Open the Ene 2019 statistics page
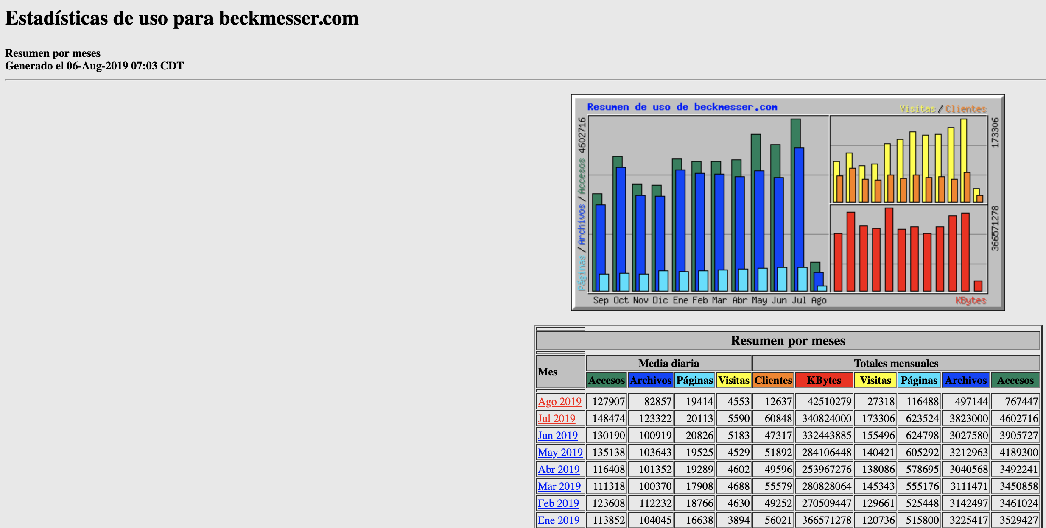Image resolution: width=1046 pixels, height=528 pixels. coord(559,520)
